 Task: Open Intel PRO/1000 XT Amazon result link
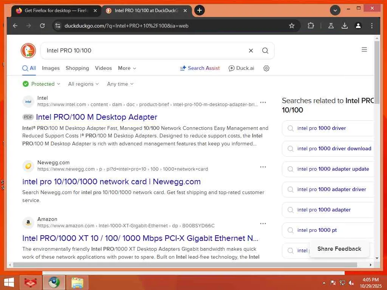[x=140, y=239]
